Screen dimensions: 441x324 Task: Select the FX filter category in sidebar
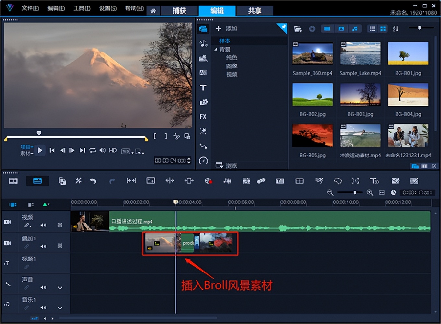pyautogui.click(x=203, y=117)
